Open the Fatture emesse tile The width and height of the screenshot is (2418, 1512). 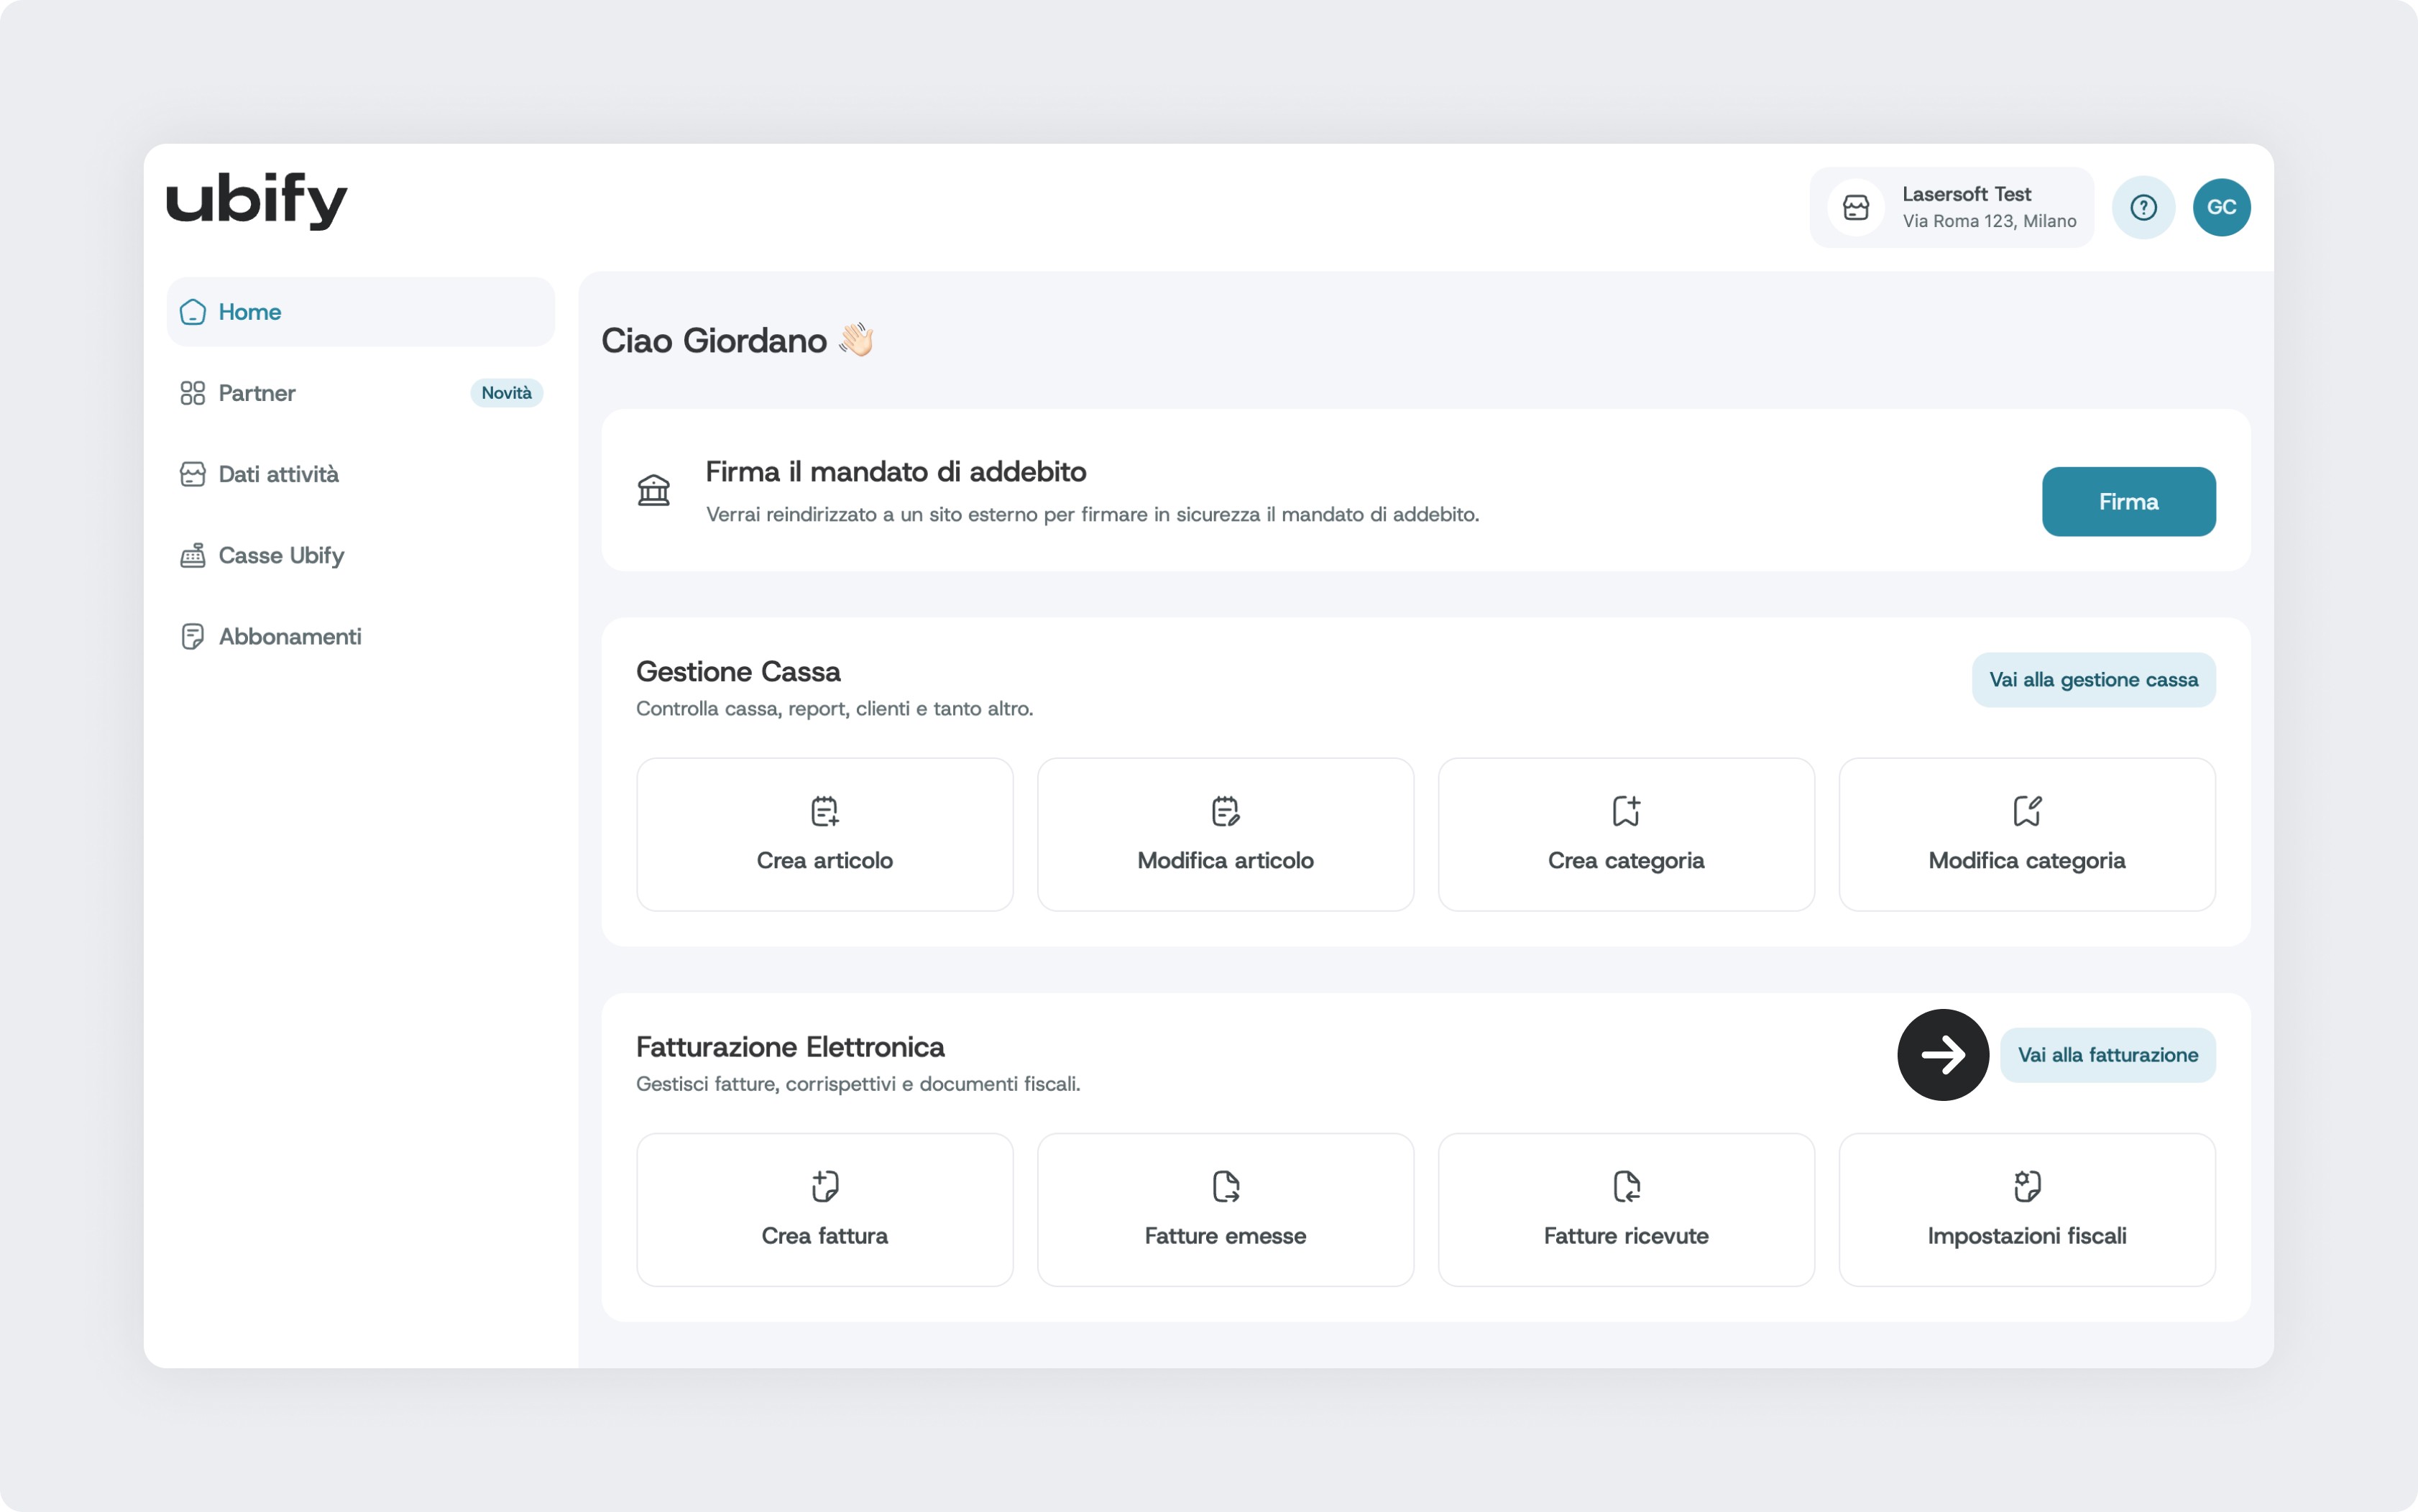tap(1225, 1209)
